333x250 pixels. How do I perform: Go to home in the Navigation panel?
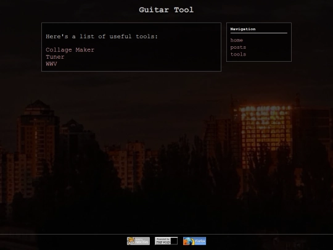237,40
